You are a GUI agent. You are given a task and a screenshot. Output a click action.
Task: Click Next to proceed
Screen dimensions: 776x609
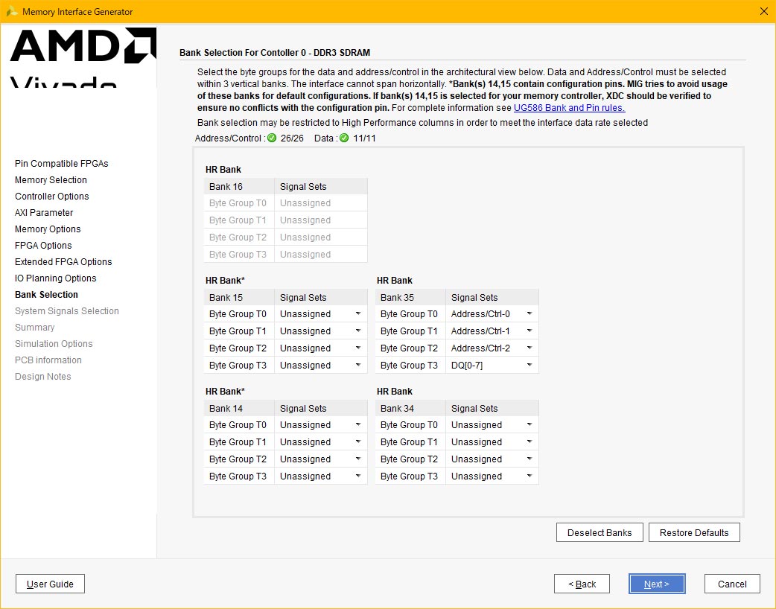click(656, 584)
